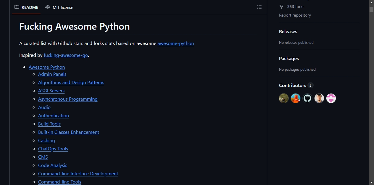Click the scrollbar down arrow
This screenshot has width=374, height=185.
click(371, 182)
